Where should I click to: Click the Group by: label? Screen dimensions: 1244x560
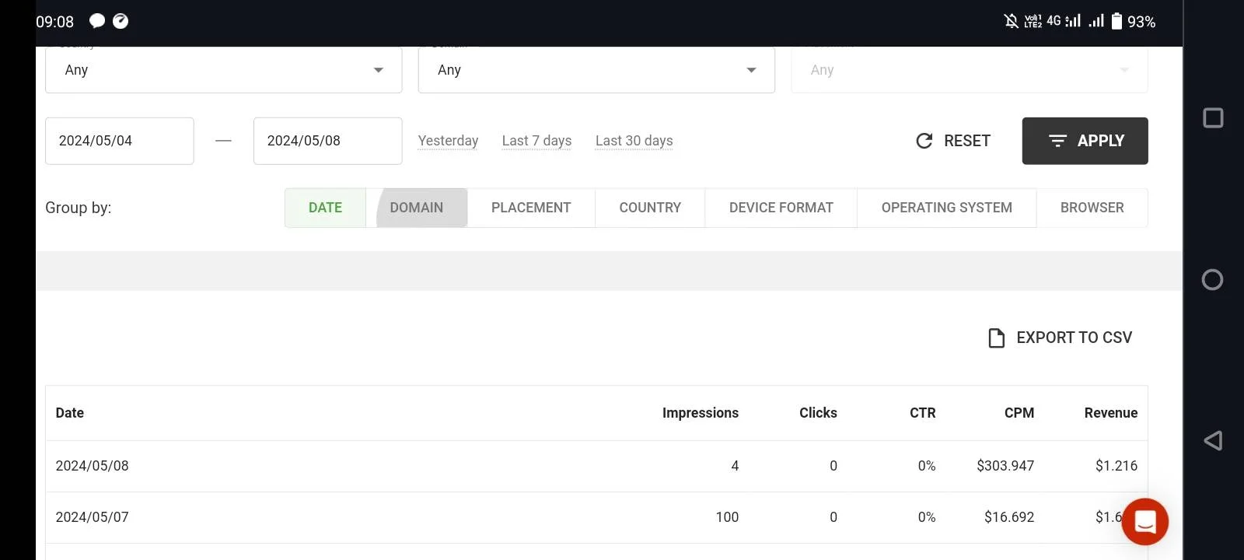tap(79, 208)
